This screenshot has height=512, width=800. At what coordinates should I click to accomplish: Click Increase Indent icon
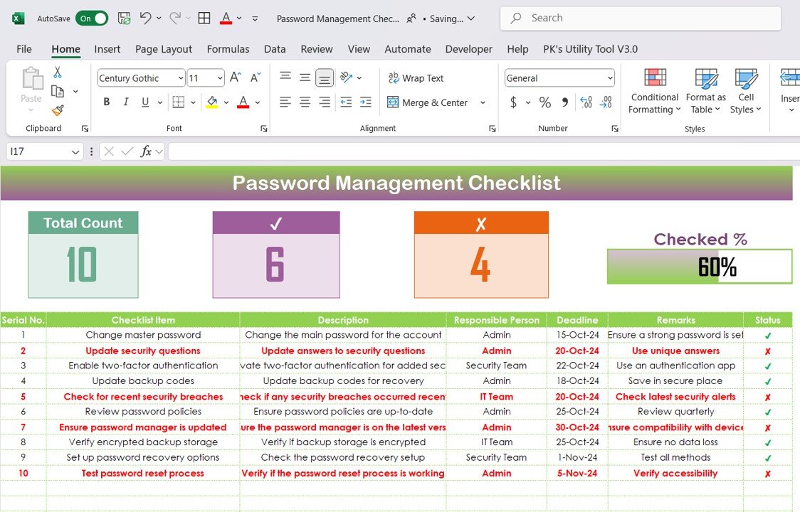[x=366, y=102]
